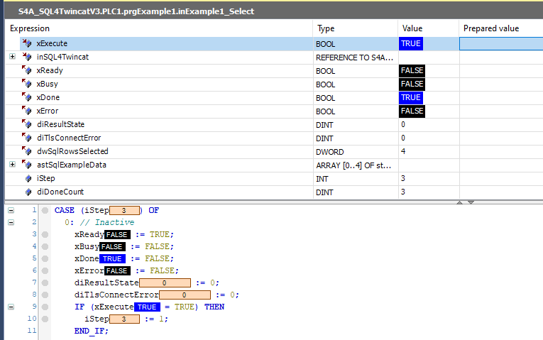Click the FALSE value of xError
Image resolution: width=543 pixels, height=340 pixels.
(x=412, y=111)
